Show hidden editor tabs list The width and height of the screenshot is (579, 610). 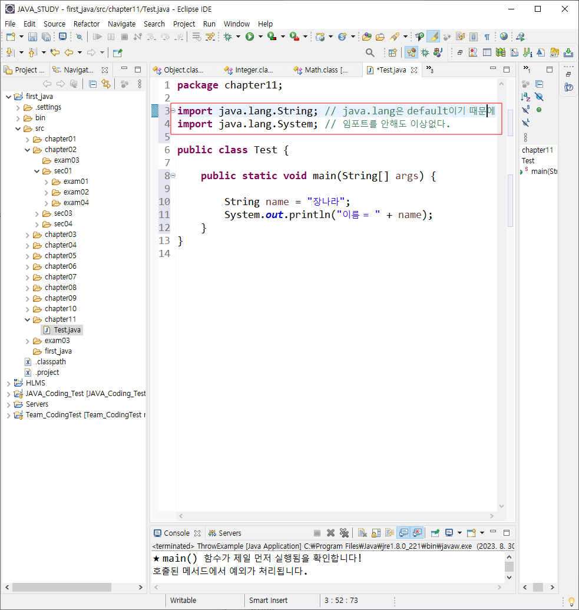[429, 70]
